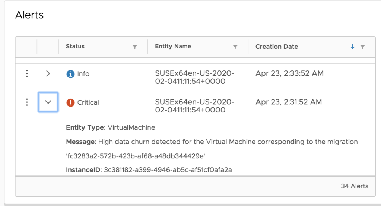Select the Critical alert's entity name
This screenshot has width=381, height=206.
coord(194,106)
